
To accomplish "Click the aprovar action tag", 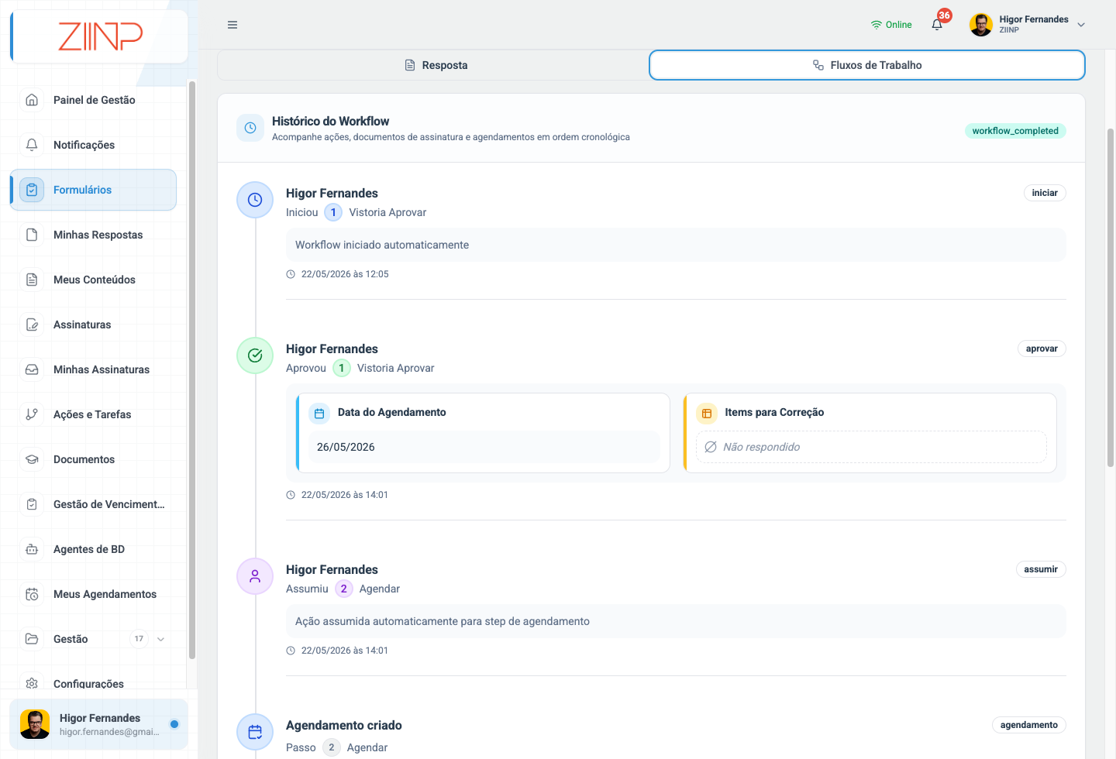I will click(1042, 349).
